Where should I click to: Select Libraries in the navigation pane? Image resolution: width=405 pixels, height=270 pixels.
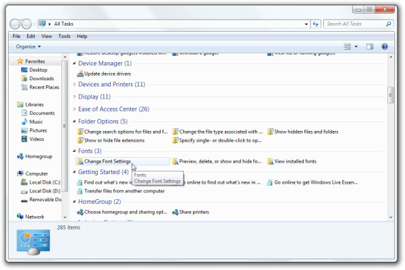tap(34, 105)
